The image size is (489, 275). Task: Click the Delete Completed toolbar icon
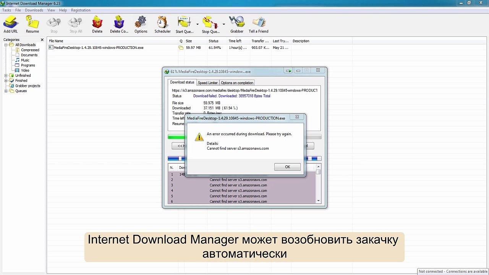coord(119,22)
